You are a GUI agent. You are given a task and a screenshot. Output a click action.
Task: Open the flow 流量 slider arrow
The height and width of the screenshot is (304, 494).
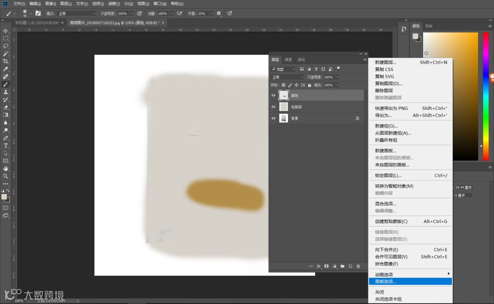(171, 13)
